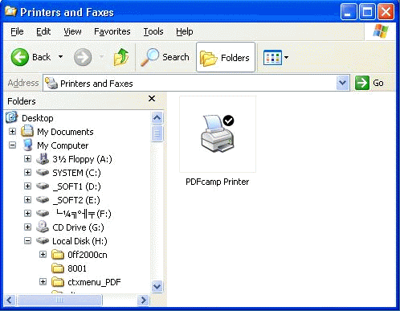Minimize the Printers and Faxes window
400x311 pixels.
349,12
